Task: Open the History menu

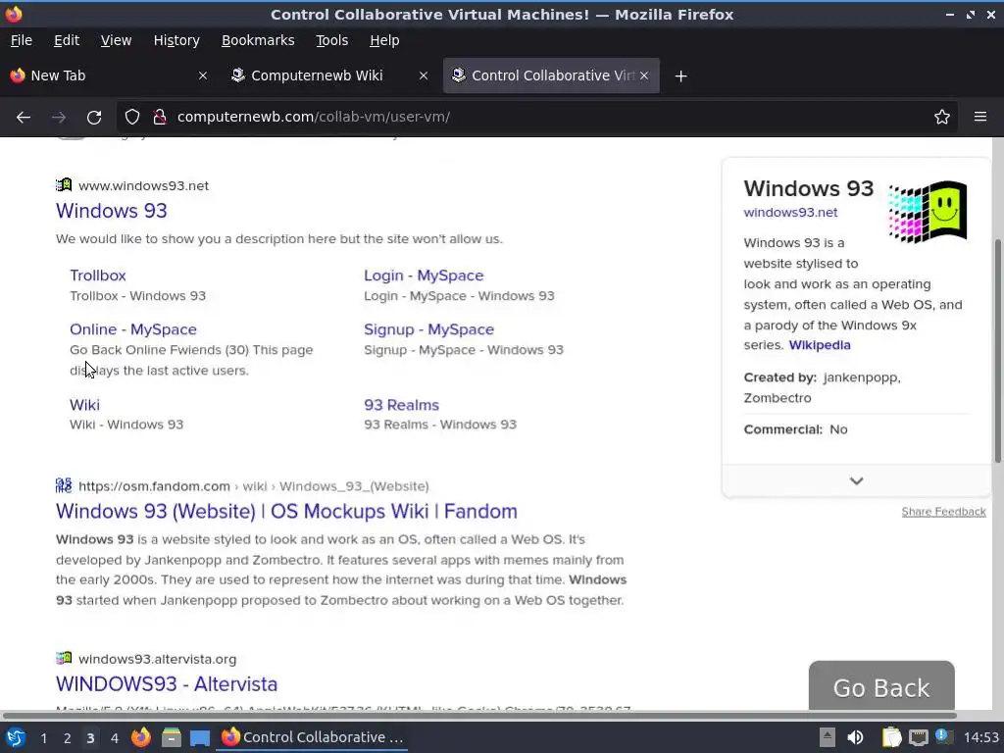Action: [x=176, y=40]
